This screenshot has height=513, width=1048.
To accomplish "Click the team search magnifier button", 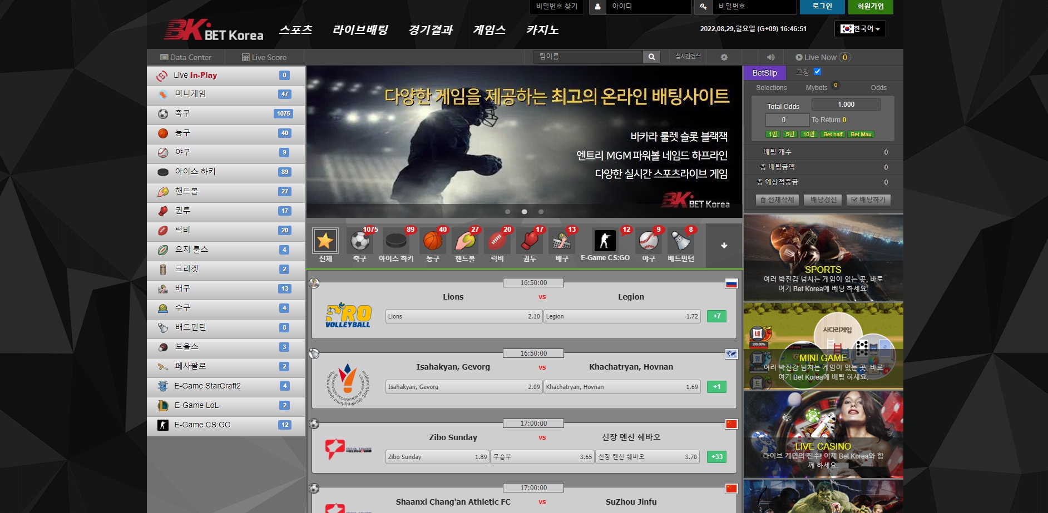I will click(x=651, y=57).
